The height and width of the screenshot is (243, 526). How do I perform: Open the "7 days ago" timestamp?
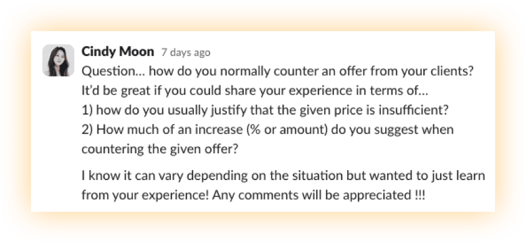[x=186, y=52]
